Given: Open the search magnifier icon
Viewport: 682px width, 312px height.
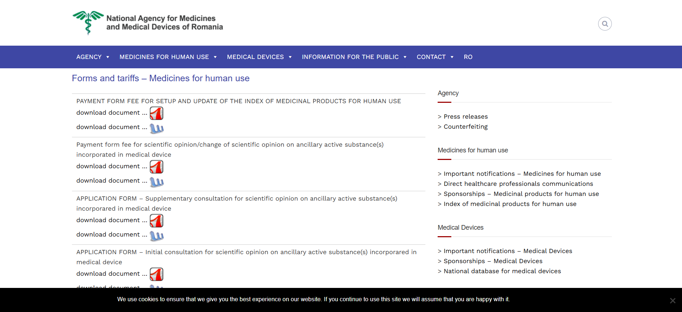Looking at the screenshot, I should [605, 24].
